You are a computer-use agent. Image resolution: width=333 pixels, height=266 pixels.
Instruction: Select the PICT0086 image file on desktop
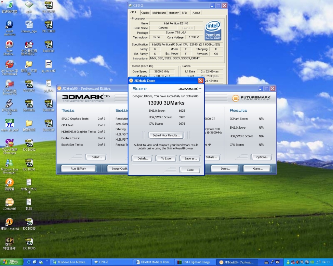click(49, 7)
